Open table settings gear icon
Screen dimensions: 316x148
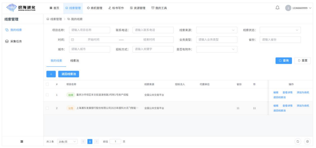pyautogui.click(x=307, y=141)
